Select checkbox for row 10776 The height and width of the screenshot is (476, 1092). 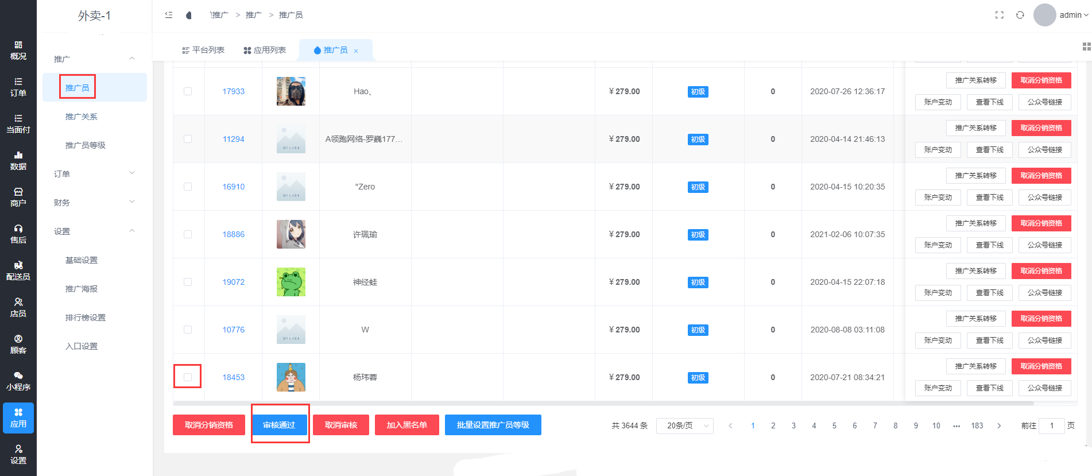tap(188, 330)
